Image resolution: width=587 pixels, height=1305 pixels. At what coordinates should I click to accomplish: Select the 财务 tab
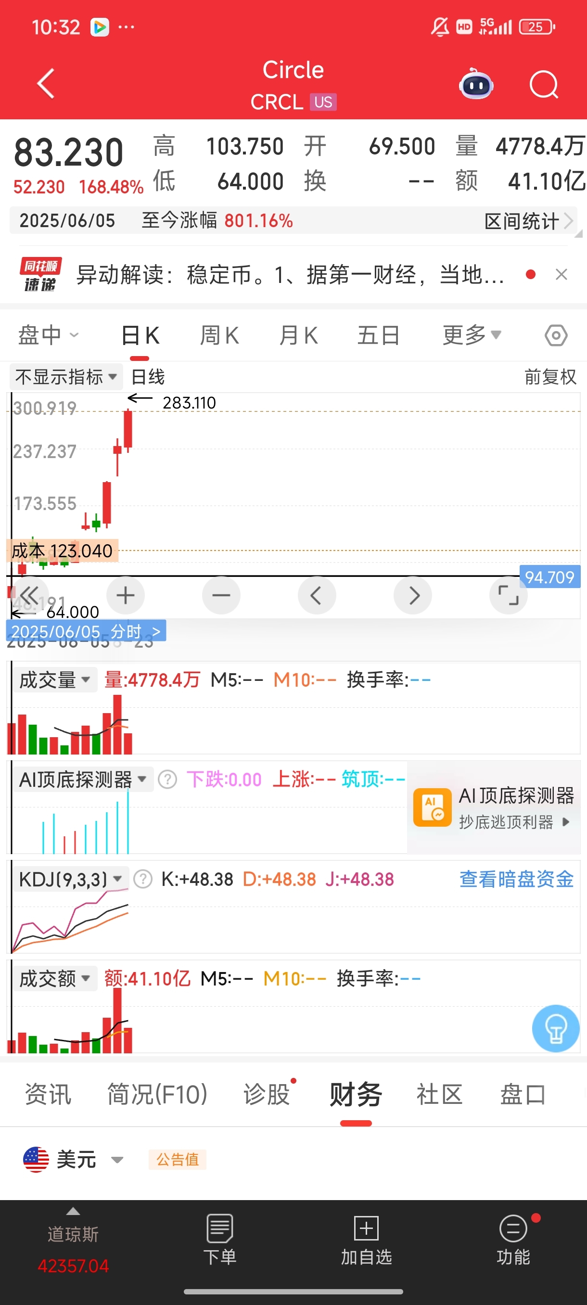[356, 1094]
